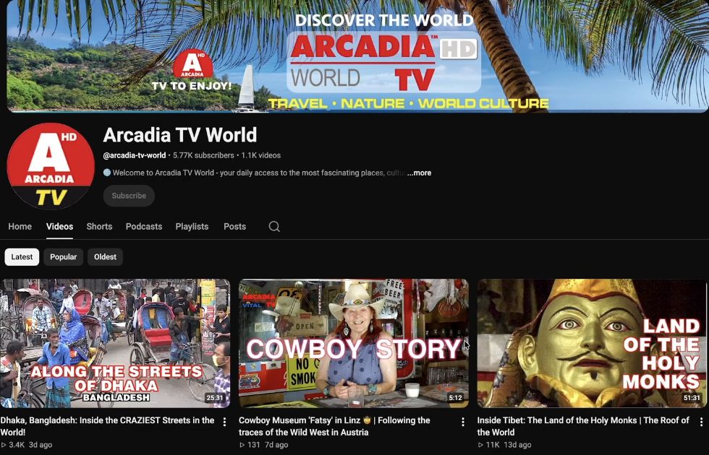Image resolution: width=709 pixels, height=455 pixels.
Task: Subscribe to Arcadia TV World channel
Action: (129, 196)
